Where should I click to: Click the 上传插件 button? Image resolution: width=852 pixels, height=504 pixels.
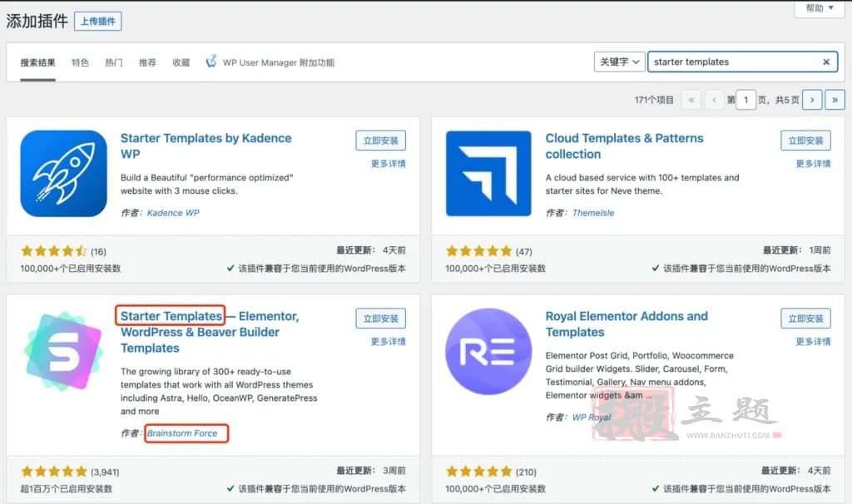tap(98, 21)
